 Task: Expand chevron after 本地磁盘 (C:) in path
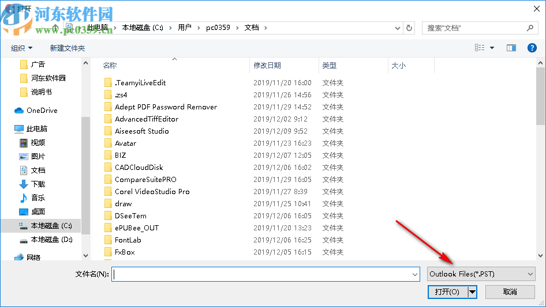click(x=170, y=28)
